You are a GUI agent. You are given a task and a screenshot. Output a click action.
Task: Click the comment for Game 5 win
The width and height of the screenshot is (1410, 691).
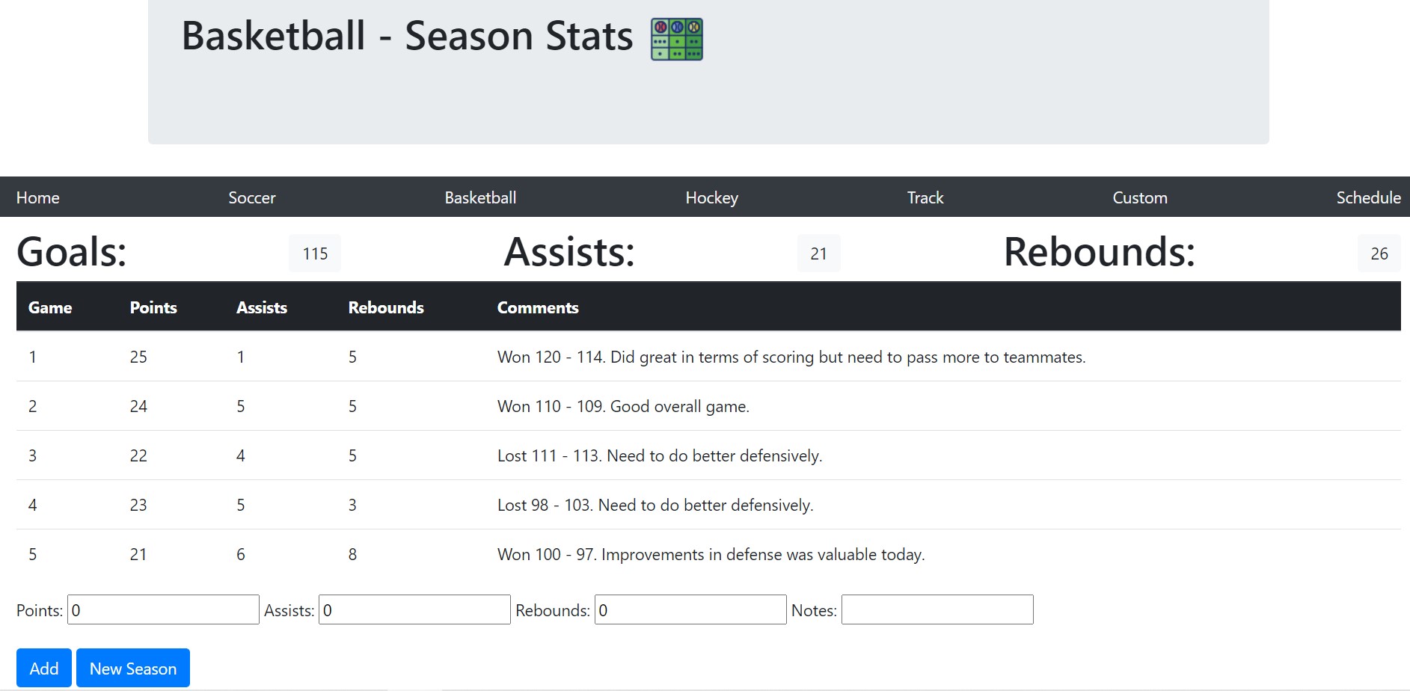coord(711,554)
